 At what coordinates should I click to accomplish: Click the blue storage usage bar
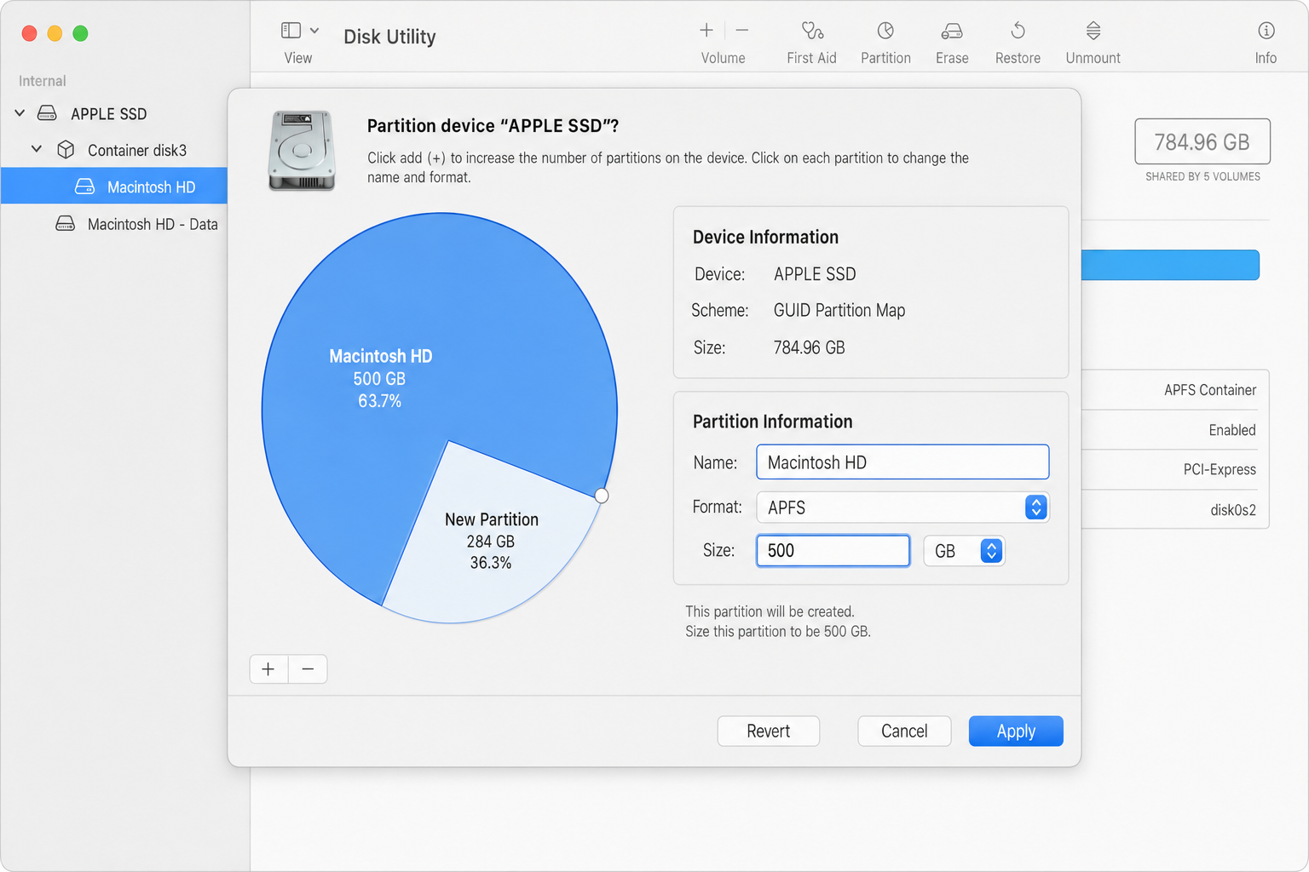(x=1170, y=265)
